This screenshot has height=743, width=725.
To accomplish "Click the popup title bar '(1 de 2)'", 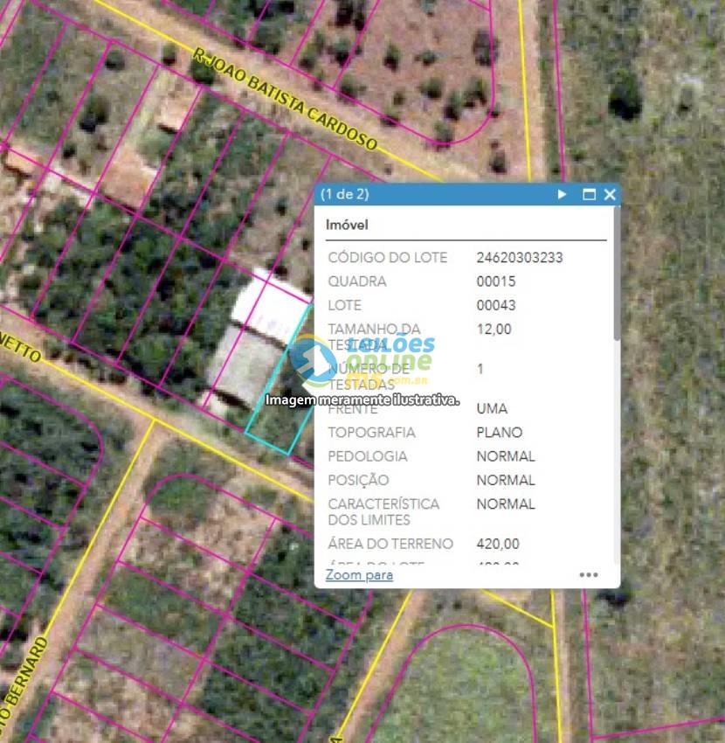I will point(345,194).
